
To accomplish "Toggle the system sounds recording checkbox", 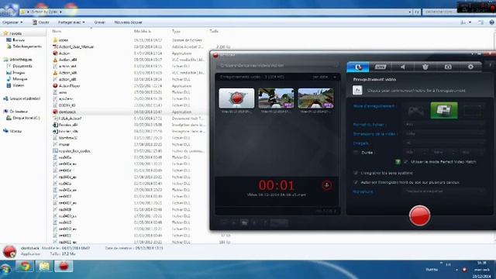I will 356,173.
